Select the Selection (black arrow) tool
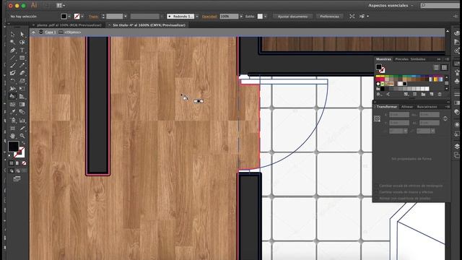 [x=12, y=35]
